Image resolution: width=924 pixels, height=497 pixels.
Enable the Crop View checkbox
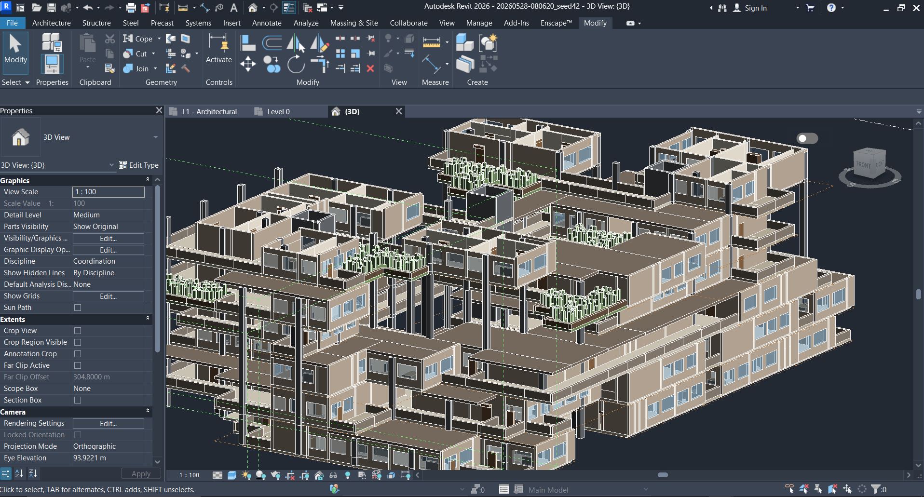pos(78,331)
